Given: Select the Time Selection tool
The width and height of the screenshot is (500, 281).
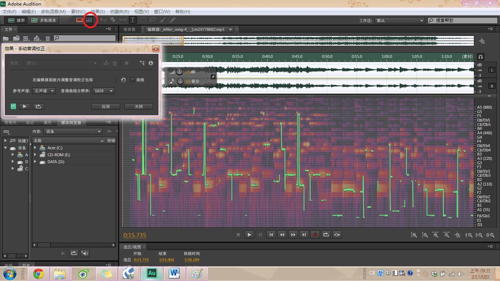Looking at the screenshot, I should pos(133,20).
